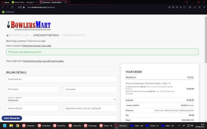
Task: Open the Windows Start menu
Action: 5,125
